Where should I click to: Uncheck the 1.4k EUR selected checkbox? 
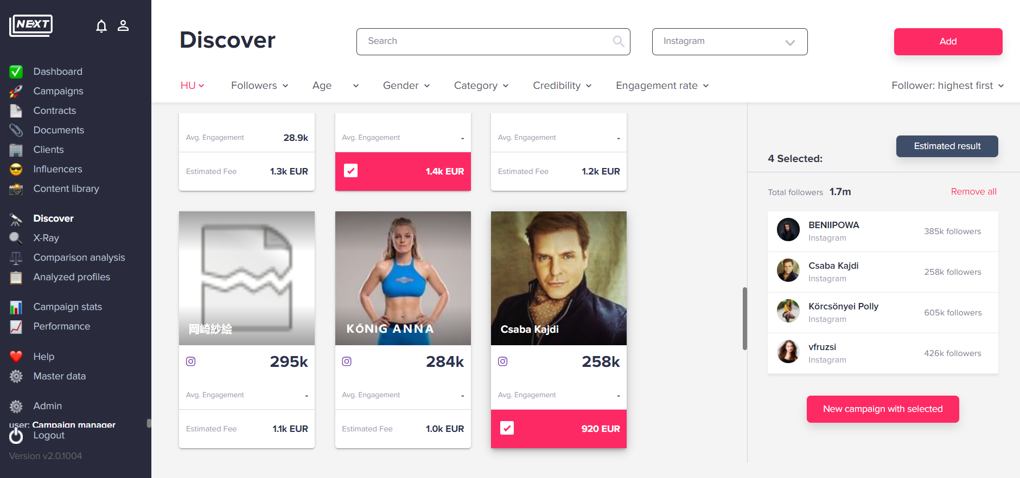(351, 171)
